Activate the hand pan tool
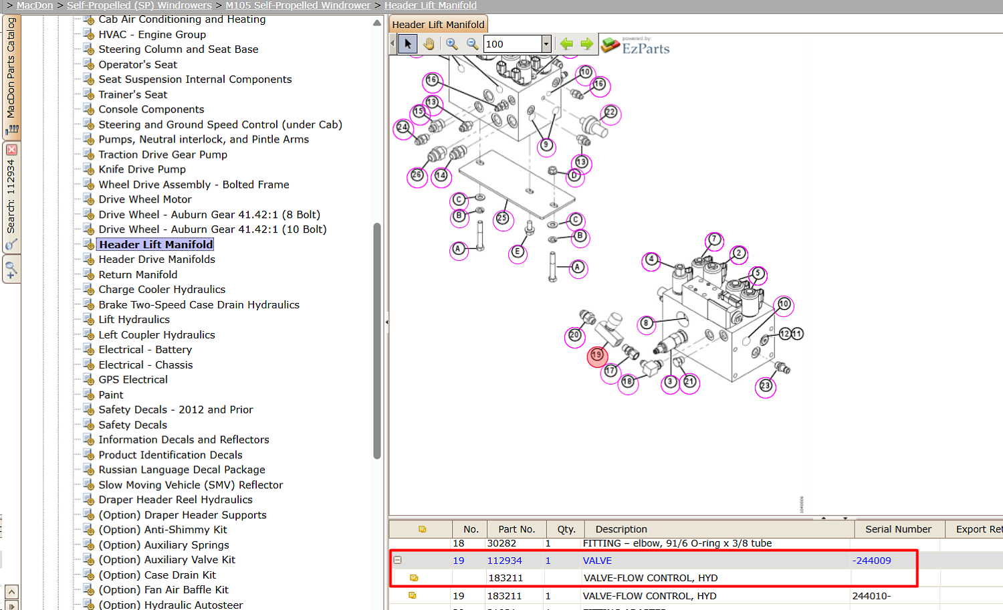The image size is (1003, 610). [x=429, y=44]
